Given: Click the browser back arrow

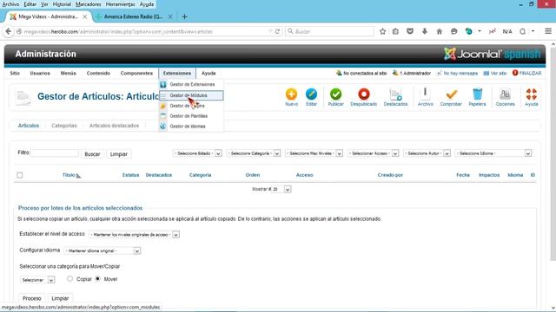Looking at the screenshot, I should (8, 31).
